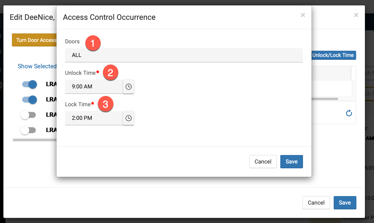Cancel the Access Control Occurrence dialog

[263, 162]
